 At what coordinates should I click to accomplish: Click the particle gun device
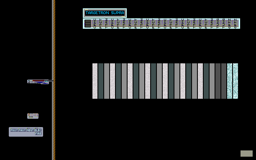click(38, 82)
